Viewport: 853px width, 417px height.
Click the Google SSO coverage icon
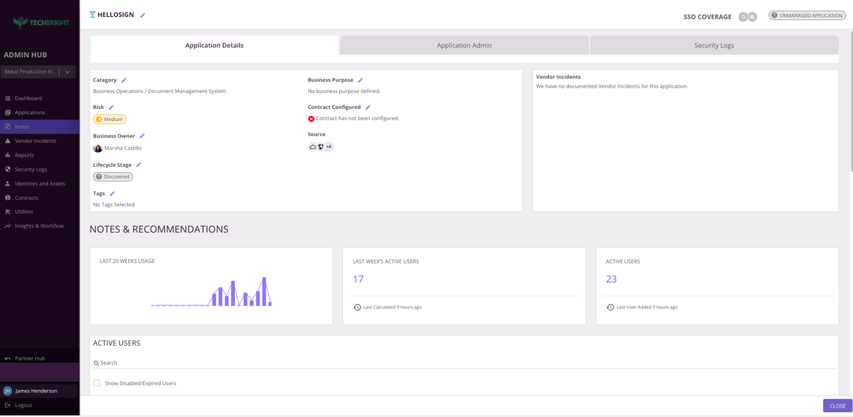743,17
